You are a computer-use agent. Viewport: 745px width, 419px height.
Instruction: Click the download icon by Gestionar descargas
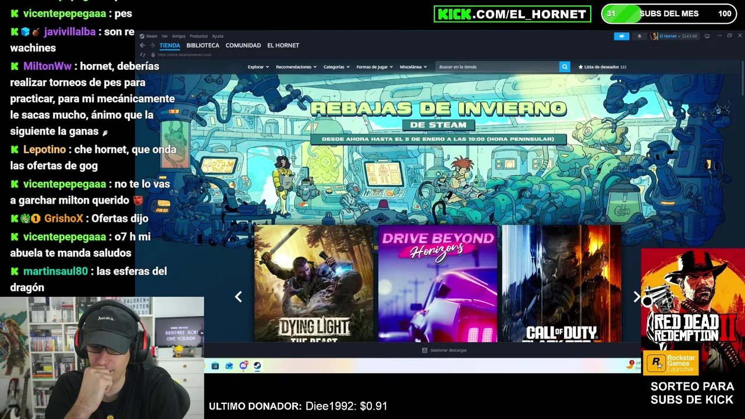(x=425, y=350)
